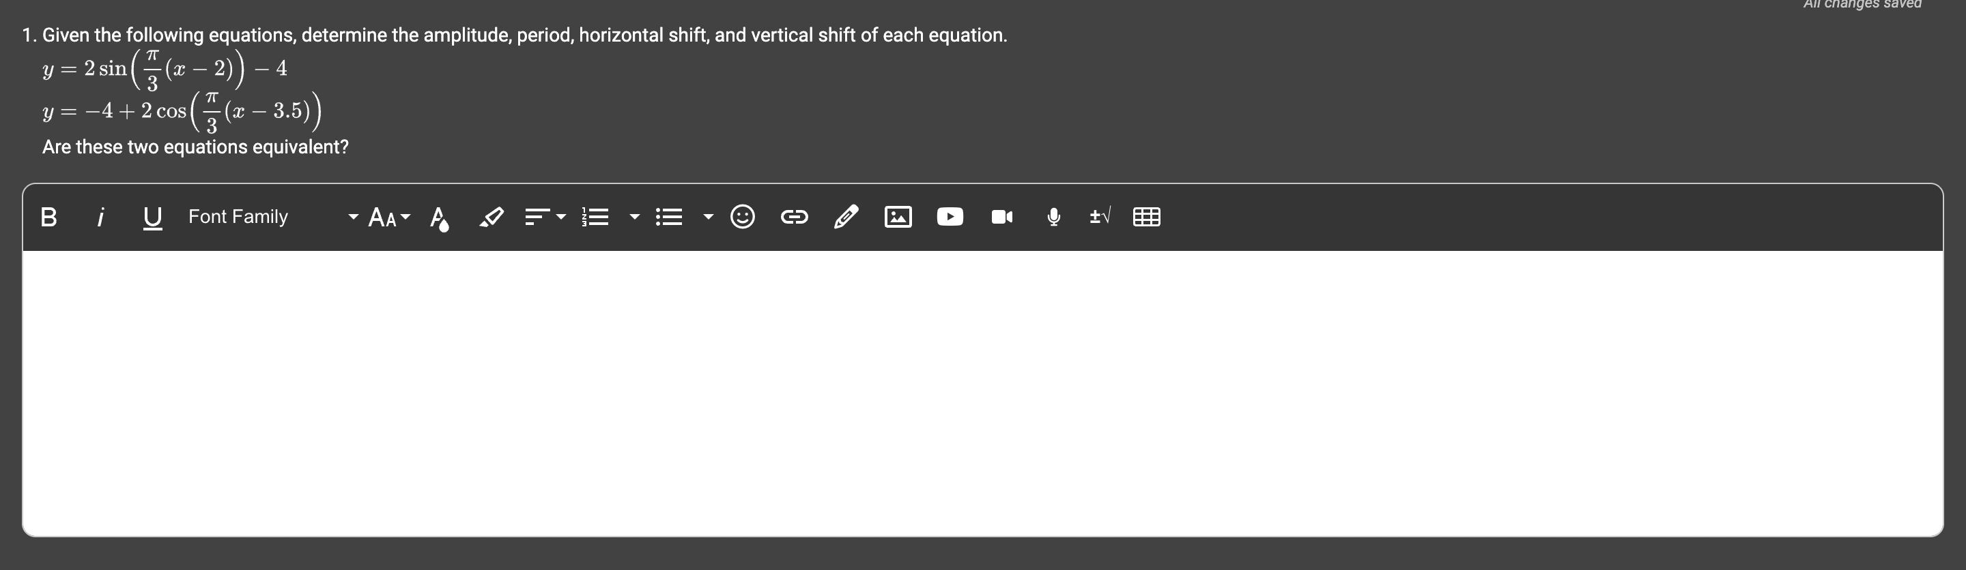
Task: Toggle italic formatting
Action: [x=100, y=217]
